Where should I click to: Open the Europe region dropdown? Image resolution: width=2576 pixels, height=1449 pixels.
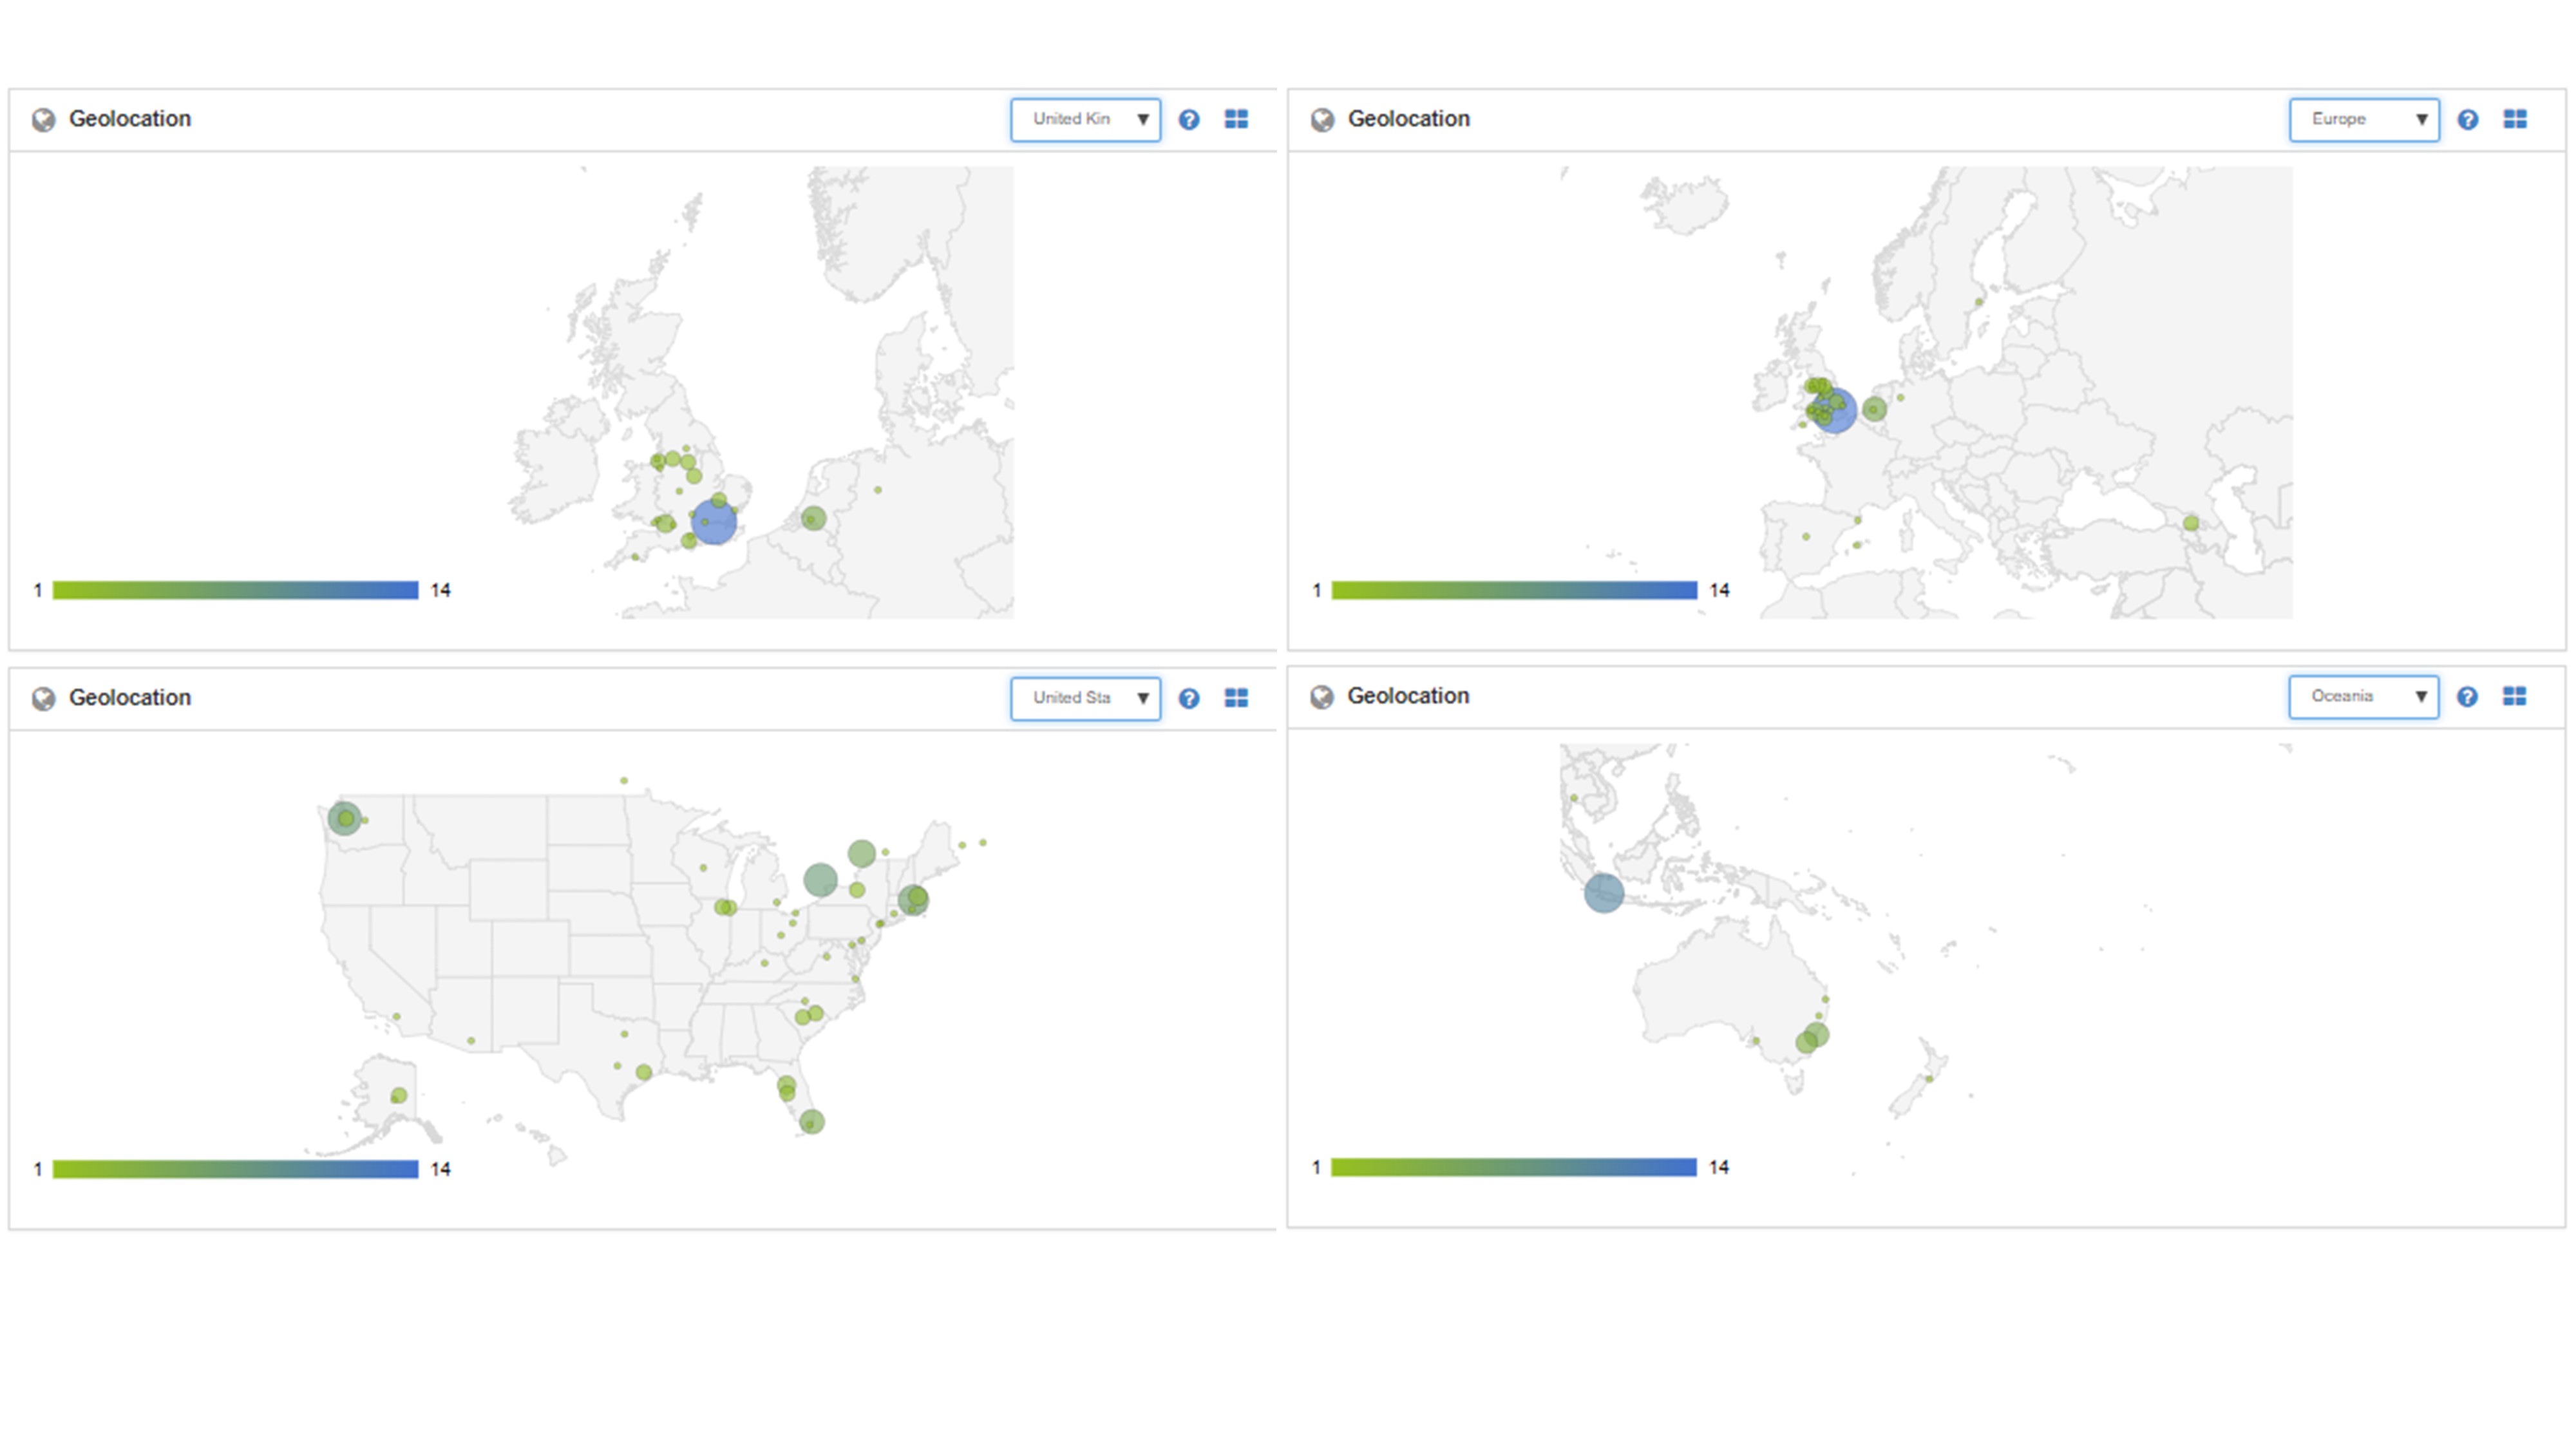pyautogui.click(x=2364, y=120)
